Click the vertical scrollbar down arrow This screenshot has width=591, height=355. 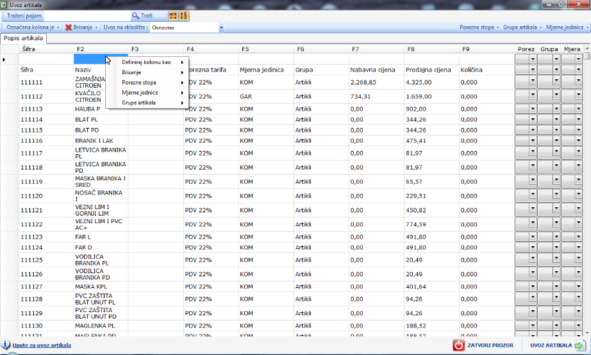click(x=587, y=333)
